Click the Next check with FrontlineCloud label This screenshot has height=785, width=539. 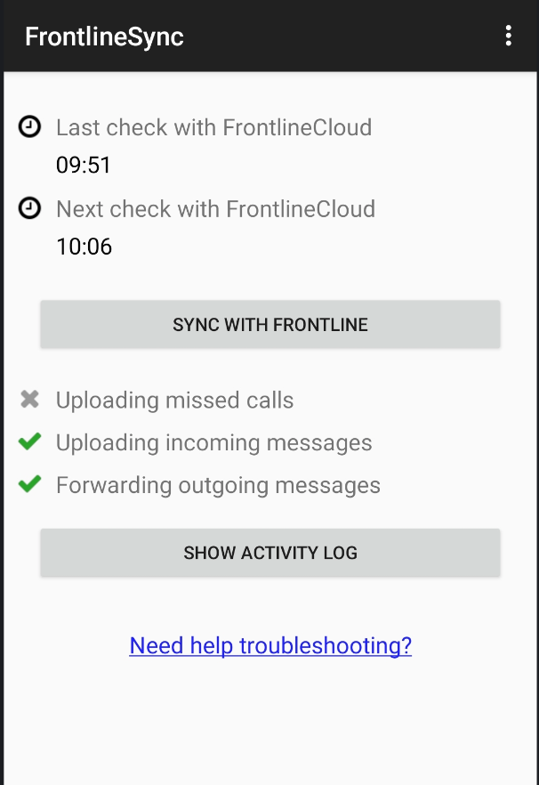(x=215, y=209)
